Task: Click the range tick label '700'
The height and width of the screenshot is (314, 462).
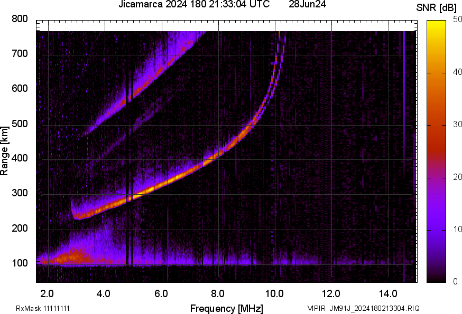Action: click(x=20, y=54)
